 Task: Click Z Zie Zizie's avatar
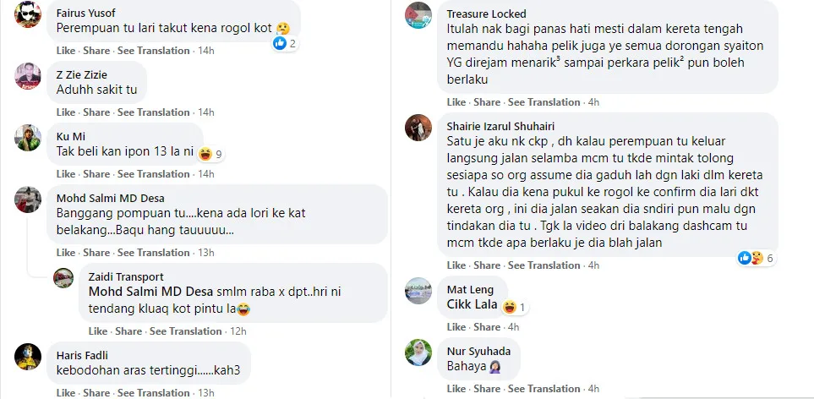(x=28, y=76)
